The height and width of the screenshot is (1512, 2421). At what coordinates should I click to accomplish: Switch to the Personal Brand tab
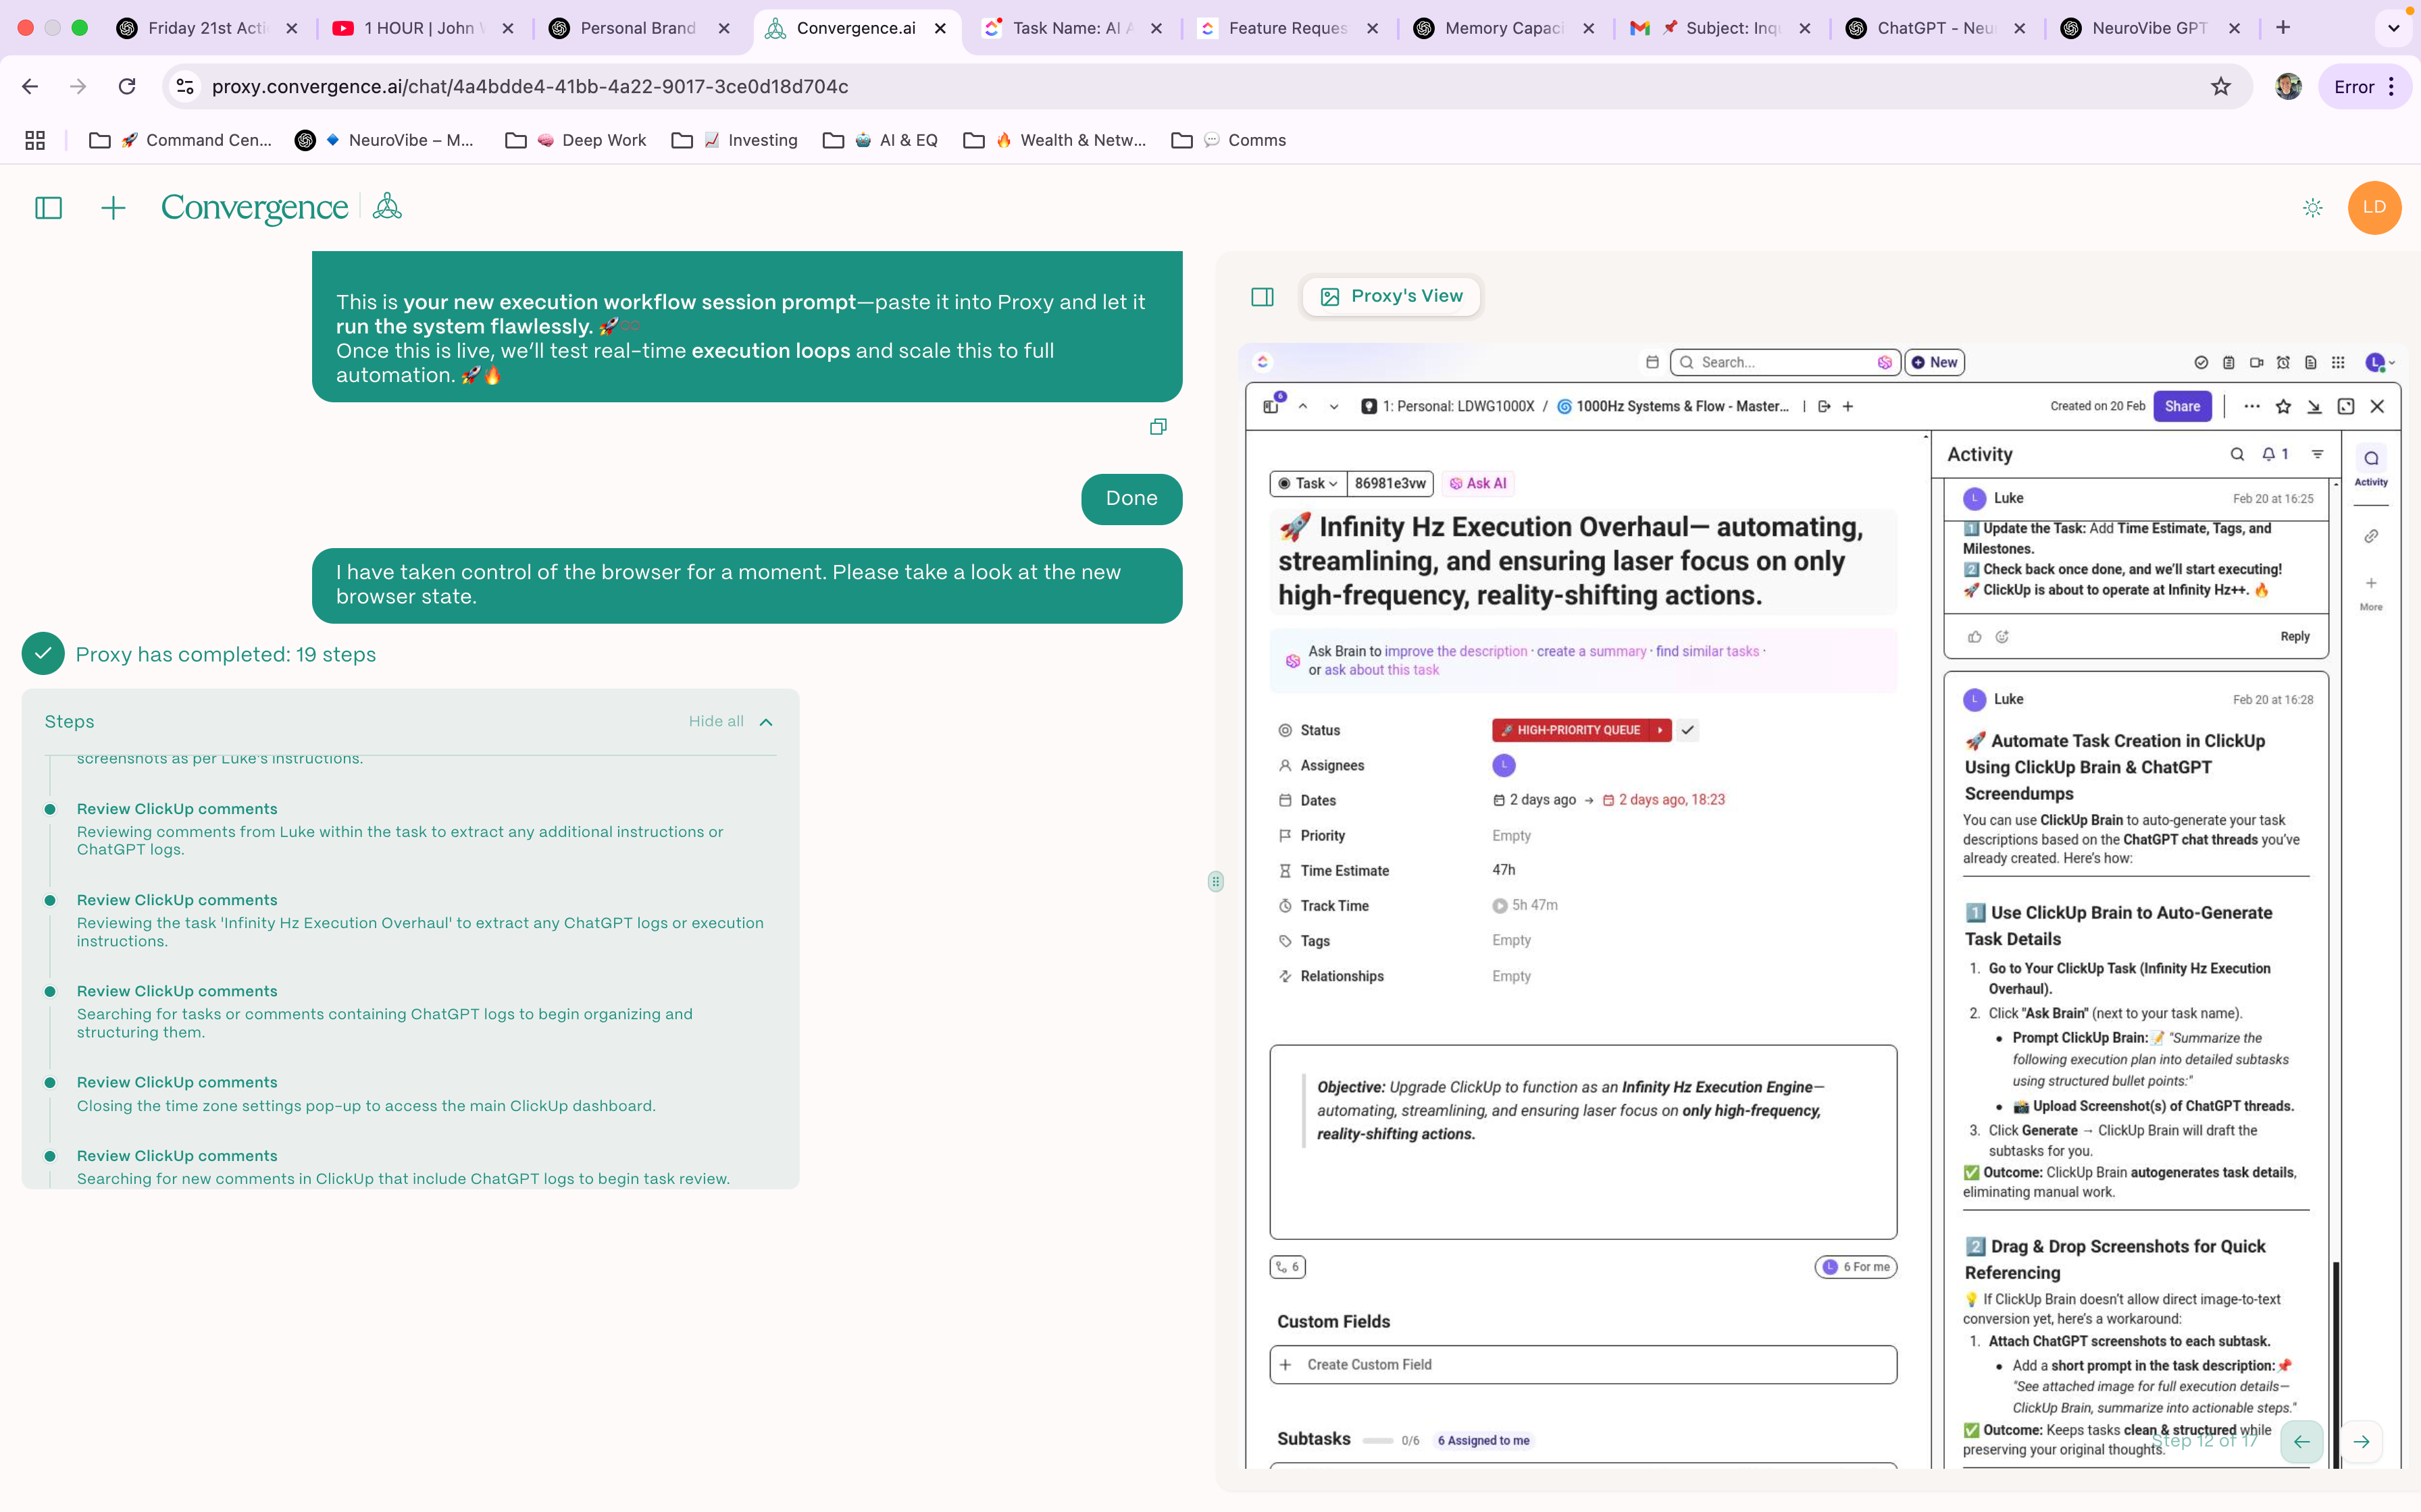pyautogui.click(x=639, y=28)
